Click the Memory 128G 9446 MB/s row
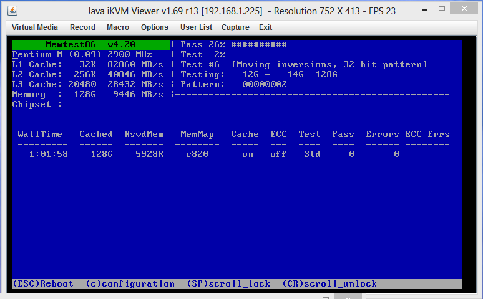 pyautogui.click(x=88, y=95)
